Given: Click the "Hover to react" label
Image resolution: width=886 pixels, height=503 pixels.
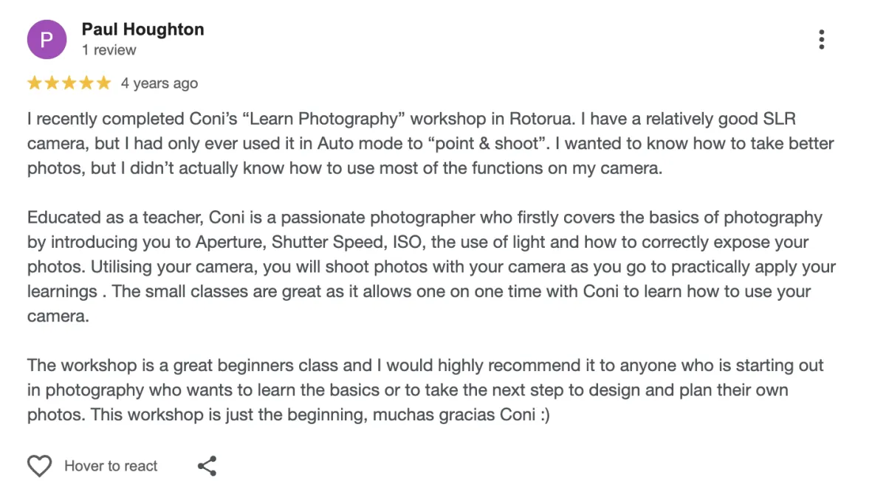Looking at the screenshot, I should [111, 466].
